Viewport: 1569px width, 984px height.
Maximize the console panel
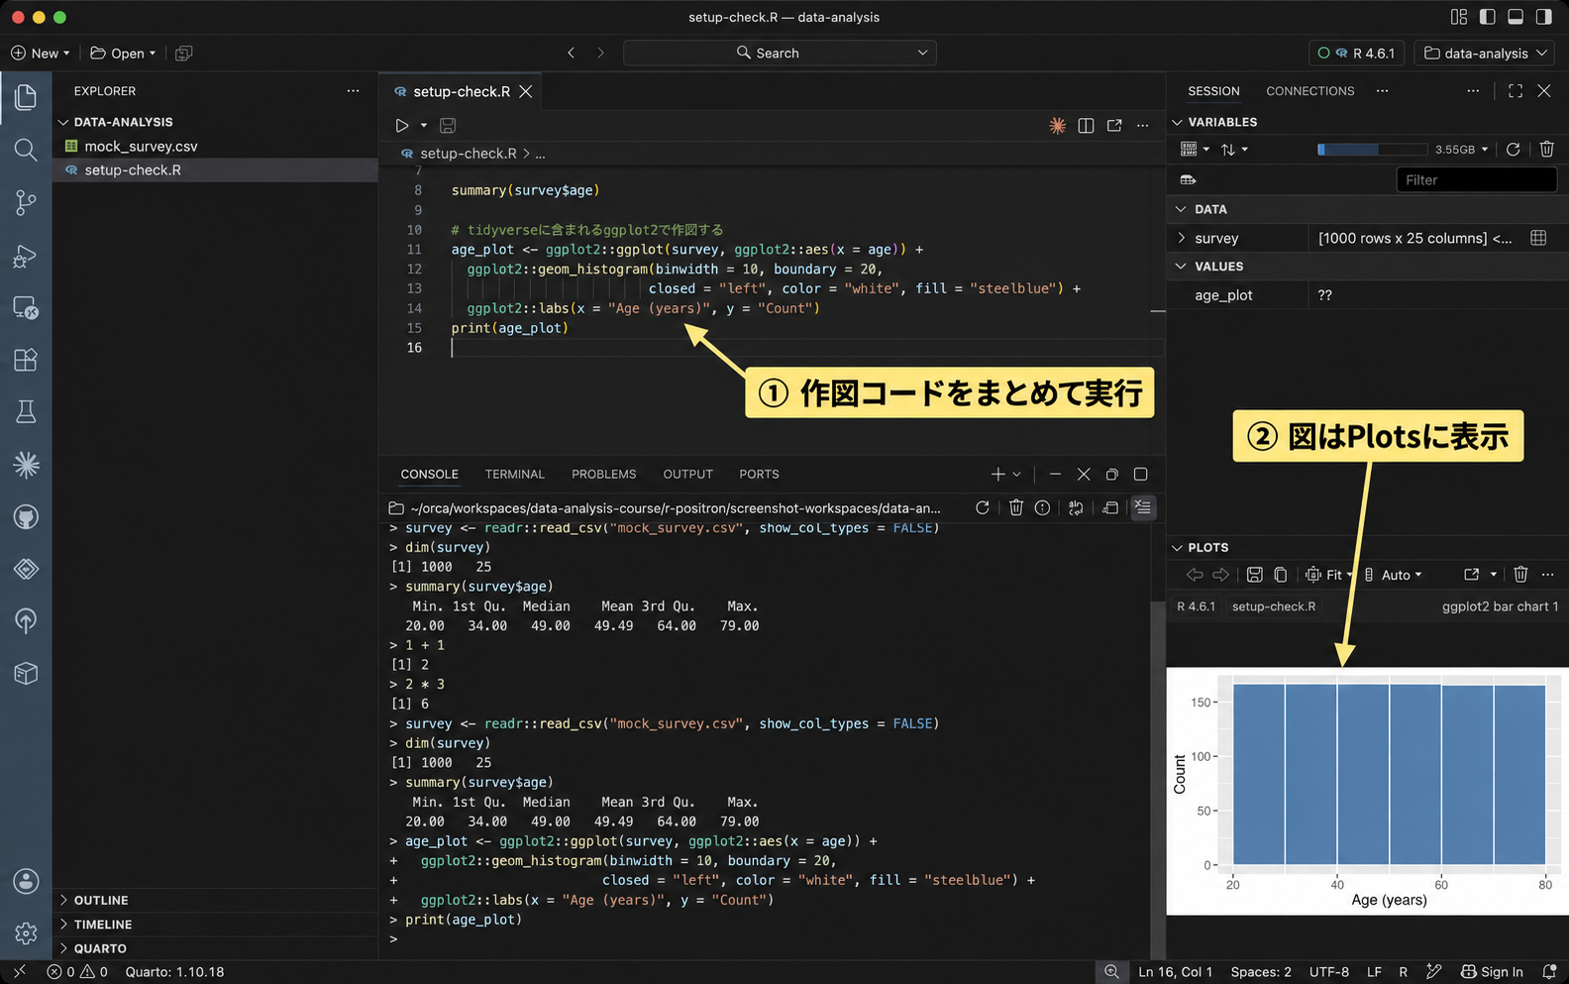click(1140, 475)
